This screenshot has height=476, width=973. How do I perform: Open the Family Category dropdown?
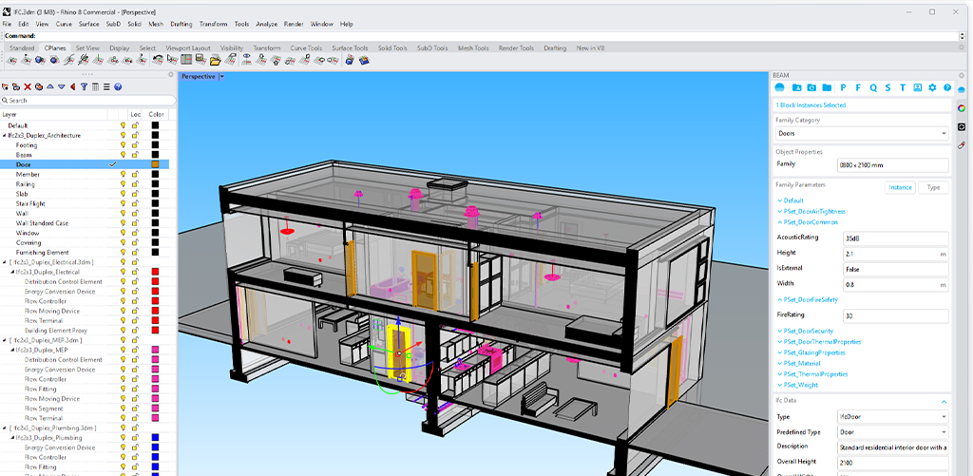(862, 134)
